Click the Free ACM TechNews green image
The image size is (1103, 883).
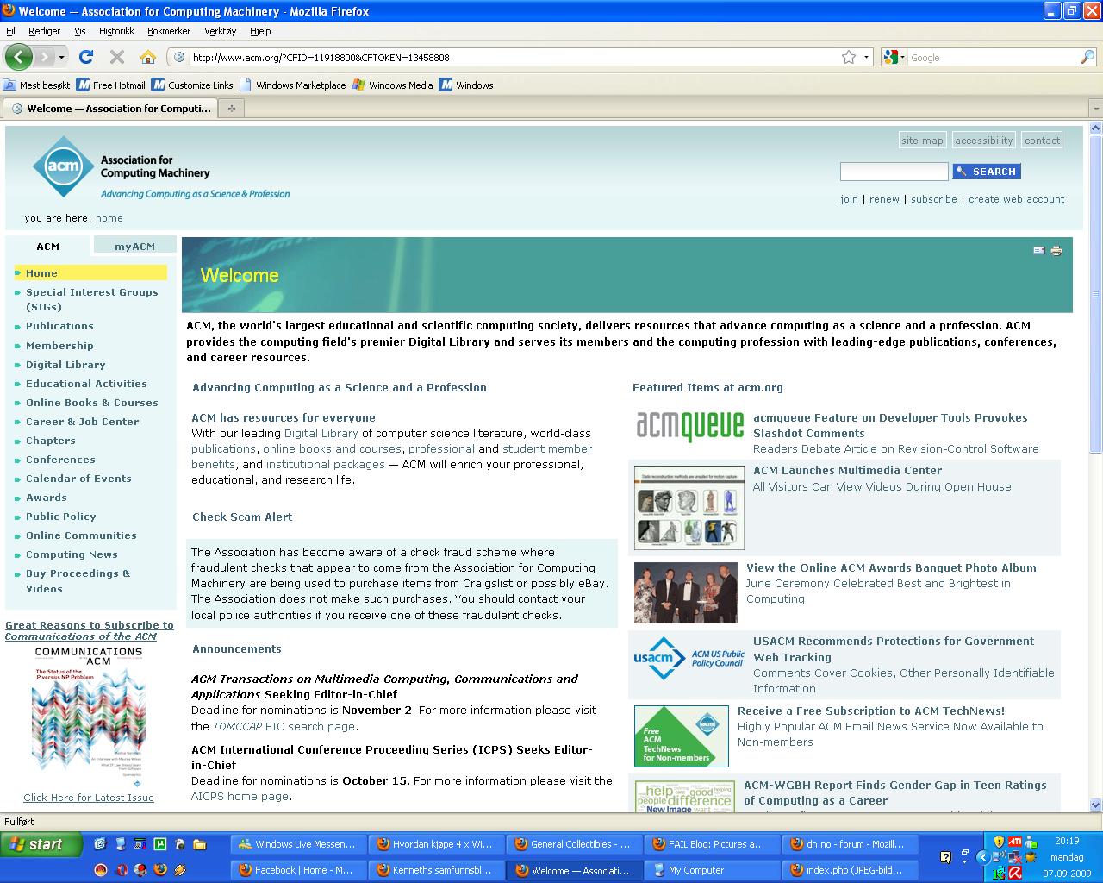point(682,736)
